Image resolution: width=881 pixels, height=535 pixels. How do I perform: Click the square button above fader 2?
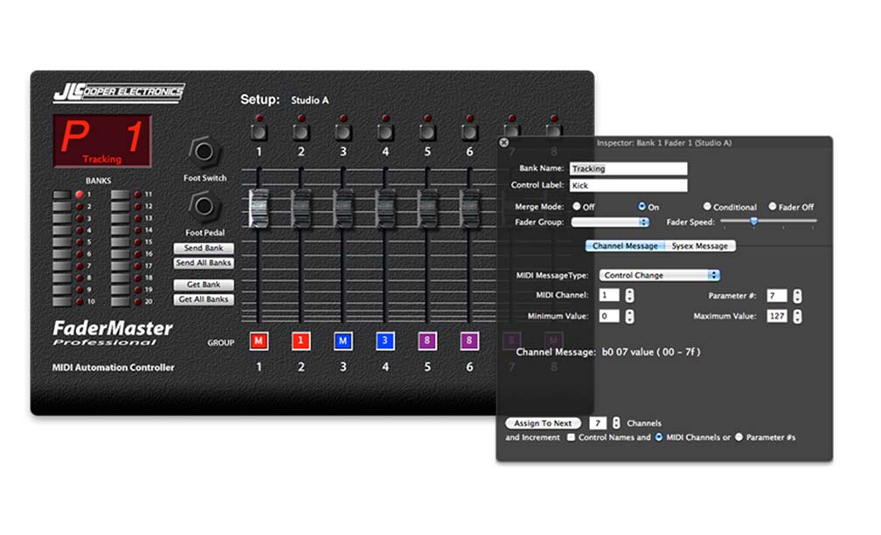click(302, 133)
